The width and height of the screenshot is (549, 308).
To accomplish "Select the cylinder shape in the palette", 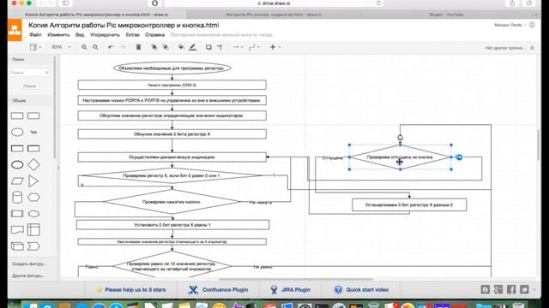I will tap(17, 198).
